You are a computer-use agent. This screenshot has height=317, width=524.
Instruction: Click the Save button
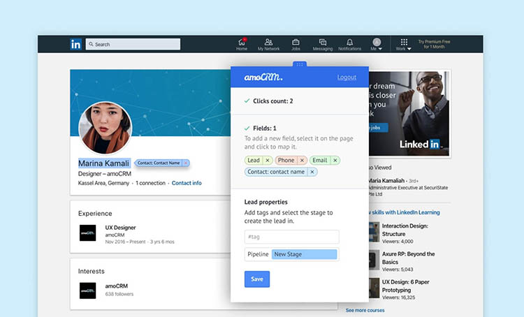pos(257,279)
